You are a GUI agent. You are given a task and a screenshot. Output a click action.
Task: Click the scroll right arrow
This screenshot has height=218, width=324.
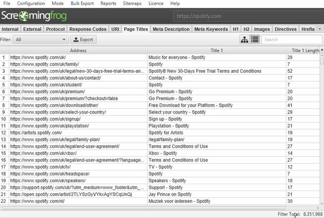pyautogui.click(x=318, y=208)
